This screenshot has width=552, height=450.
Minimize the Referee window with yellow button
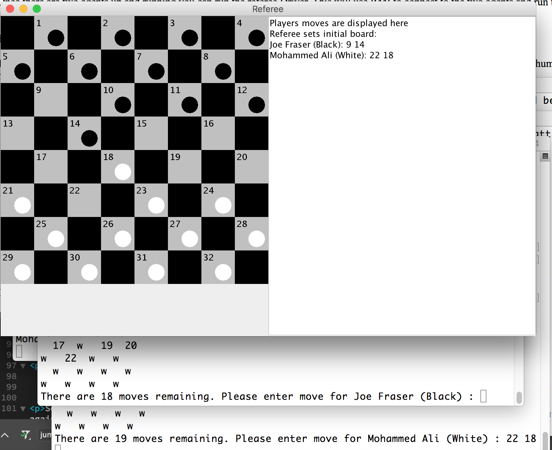click(x=23, y=9)
